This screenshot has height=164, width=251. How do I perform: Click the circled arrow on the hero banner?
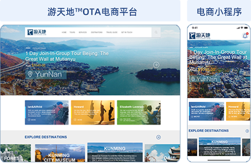coord(156,65)
